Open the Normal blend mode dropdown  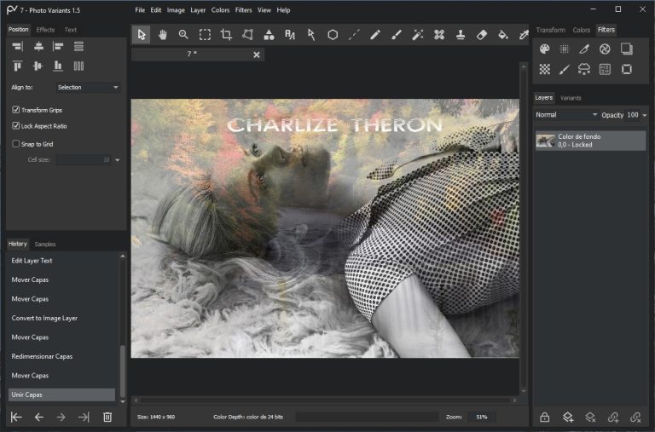tap(566, 115)
